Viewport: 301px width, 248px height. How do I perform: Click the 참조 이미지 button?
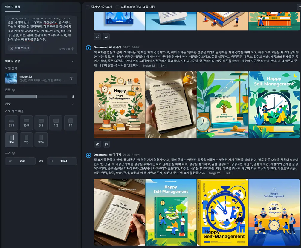tap(19, 48)
